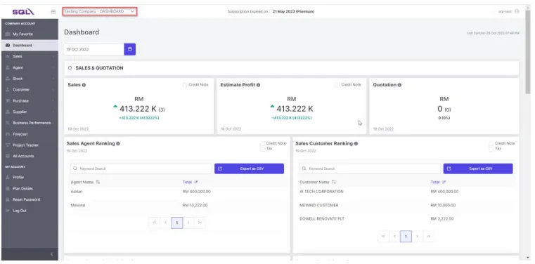
Task: Click page 1 in customer ranking pagination
Action: tap(406, 237)
